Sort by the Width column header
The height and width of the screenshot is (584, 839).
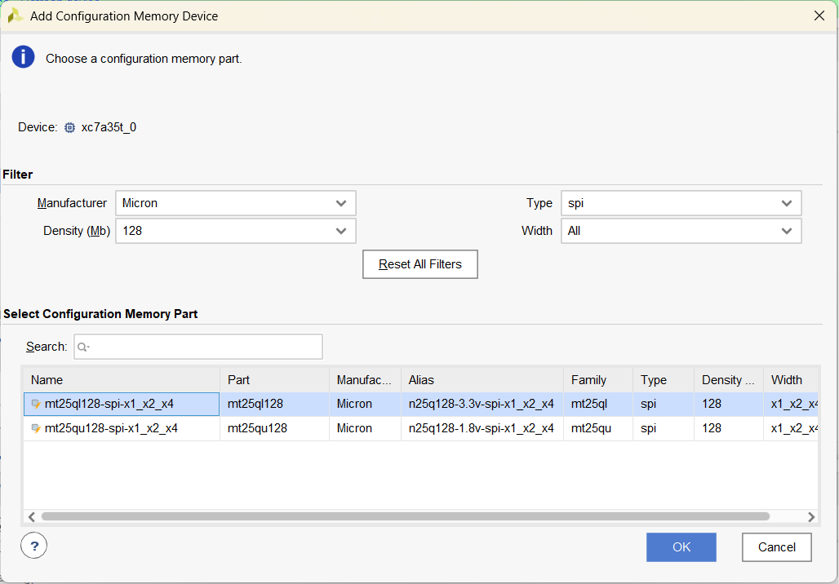[791, 380]
